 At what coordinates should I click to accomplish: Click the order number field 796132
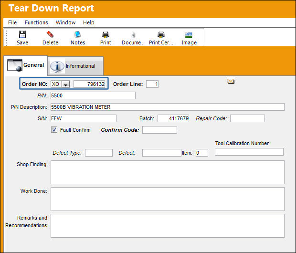click(x=89, y=84)
